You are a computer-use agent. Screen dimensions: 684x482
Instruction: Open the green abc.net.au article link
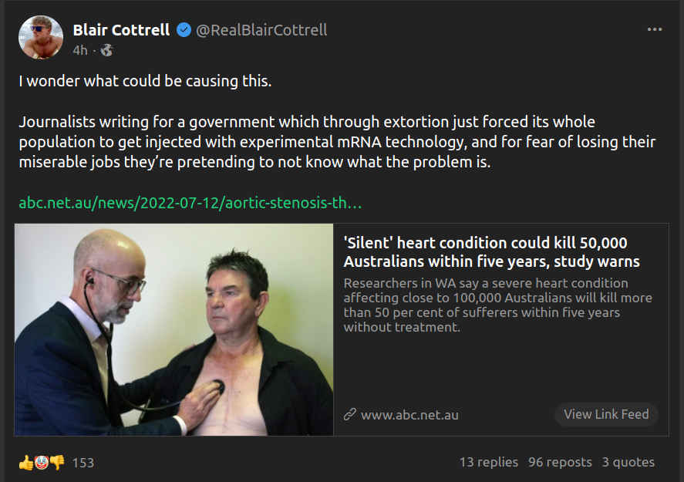pyautogui.click(x=190, y=204)
